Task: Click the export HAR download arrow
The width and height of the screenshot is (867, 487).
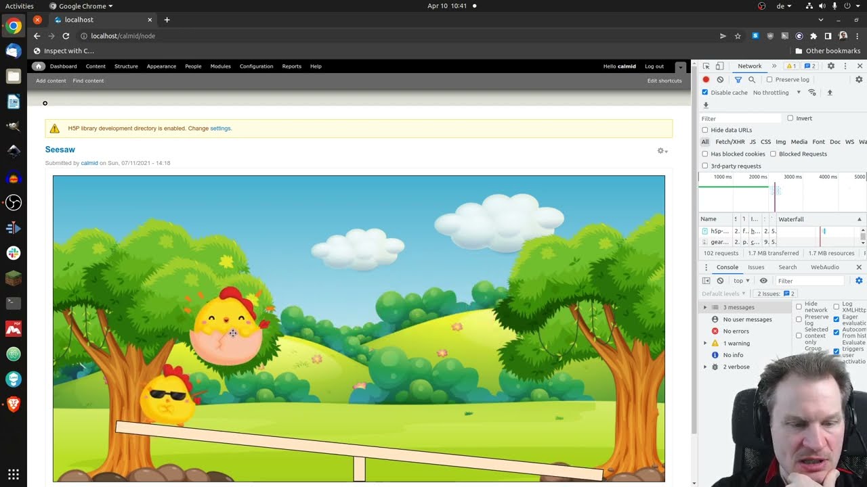Action: pyautogui.click(x=706, y=106)
